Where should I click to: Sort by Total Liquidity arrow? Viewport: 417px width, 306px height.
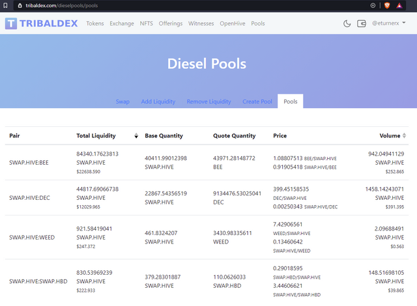[136, 136]
